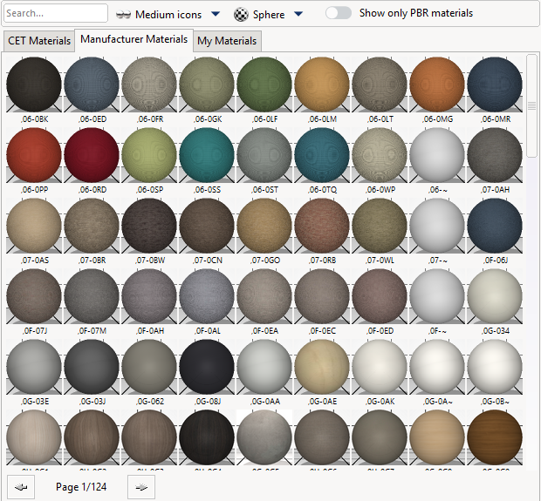Go to the previous page arrow button
The image size is (541, 501).
point(21,487)
